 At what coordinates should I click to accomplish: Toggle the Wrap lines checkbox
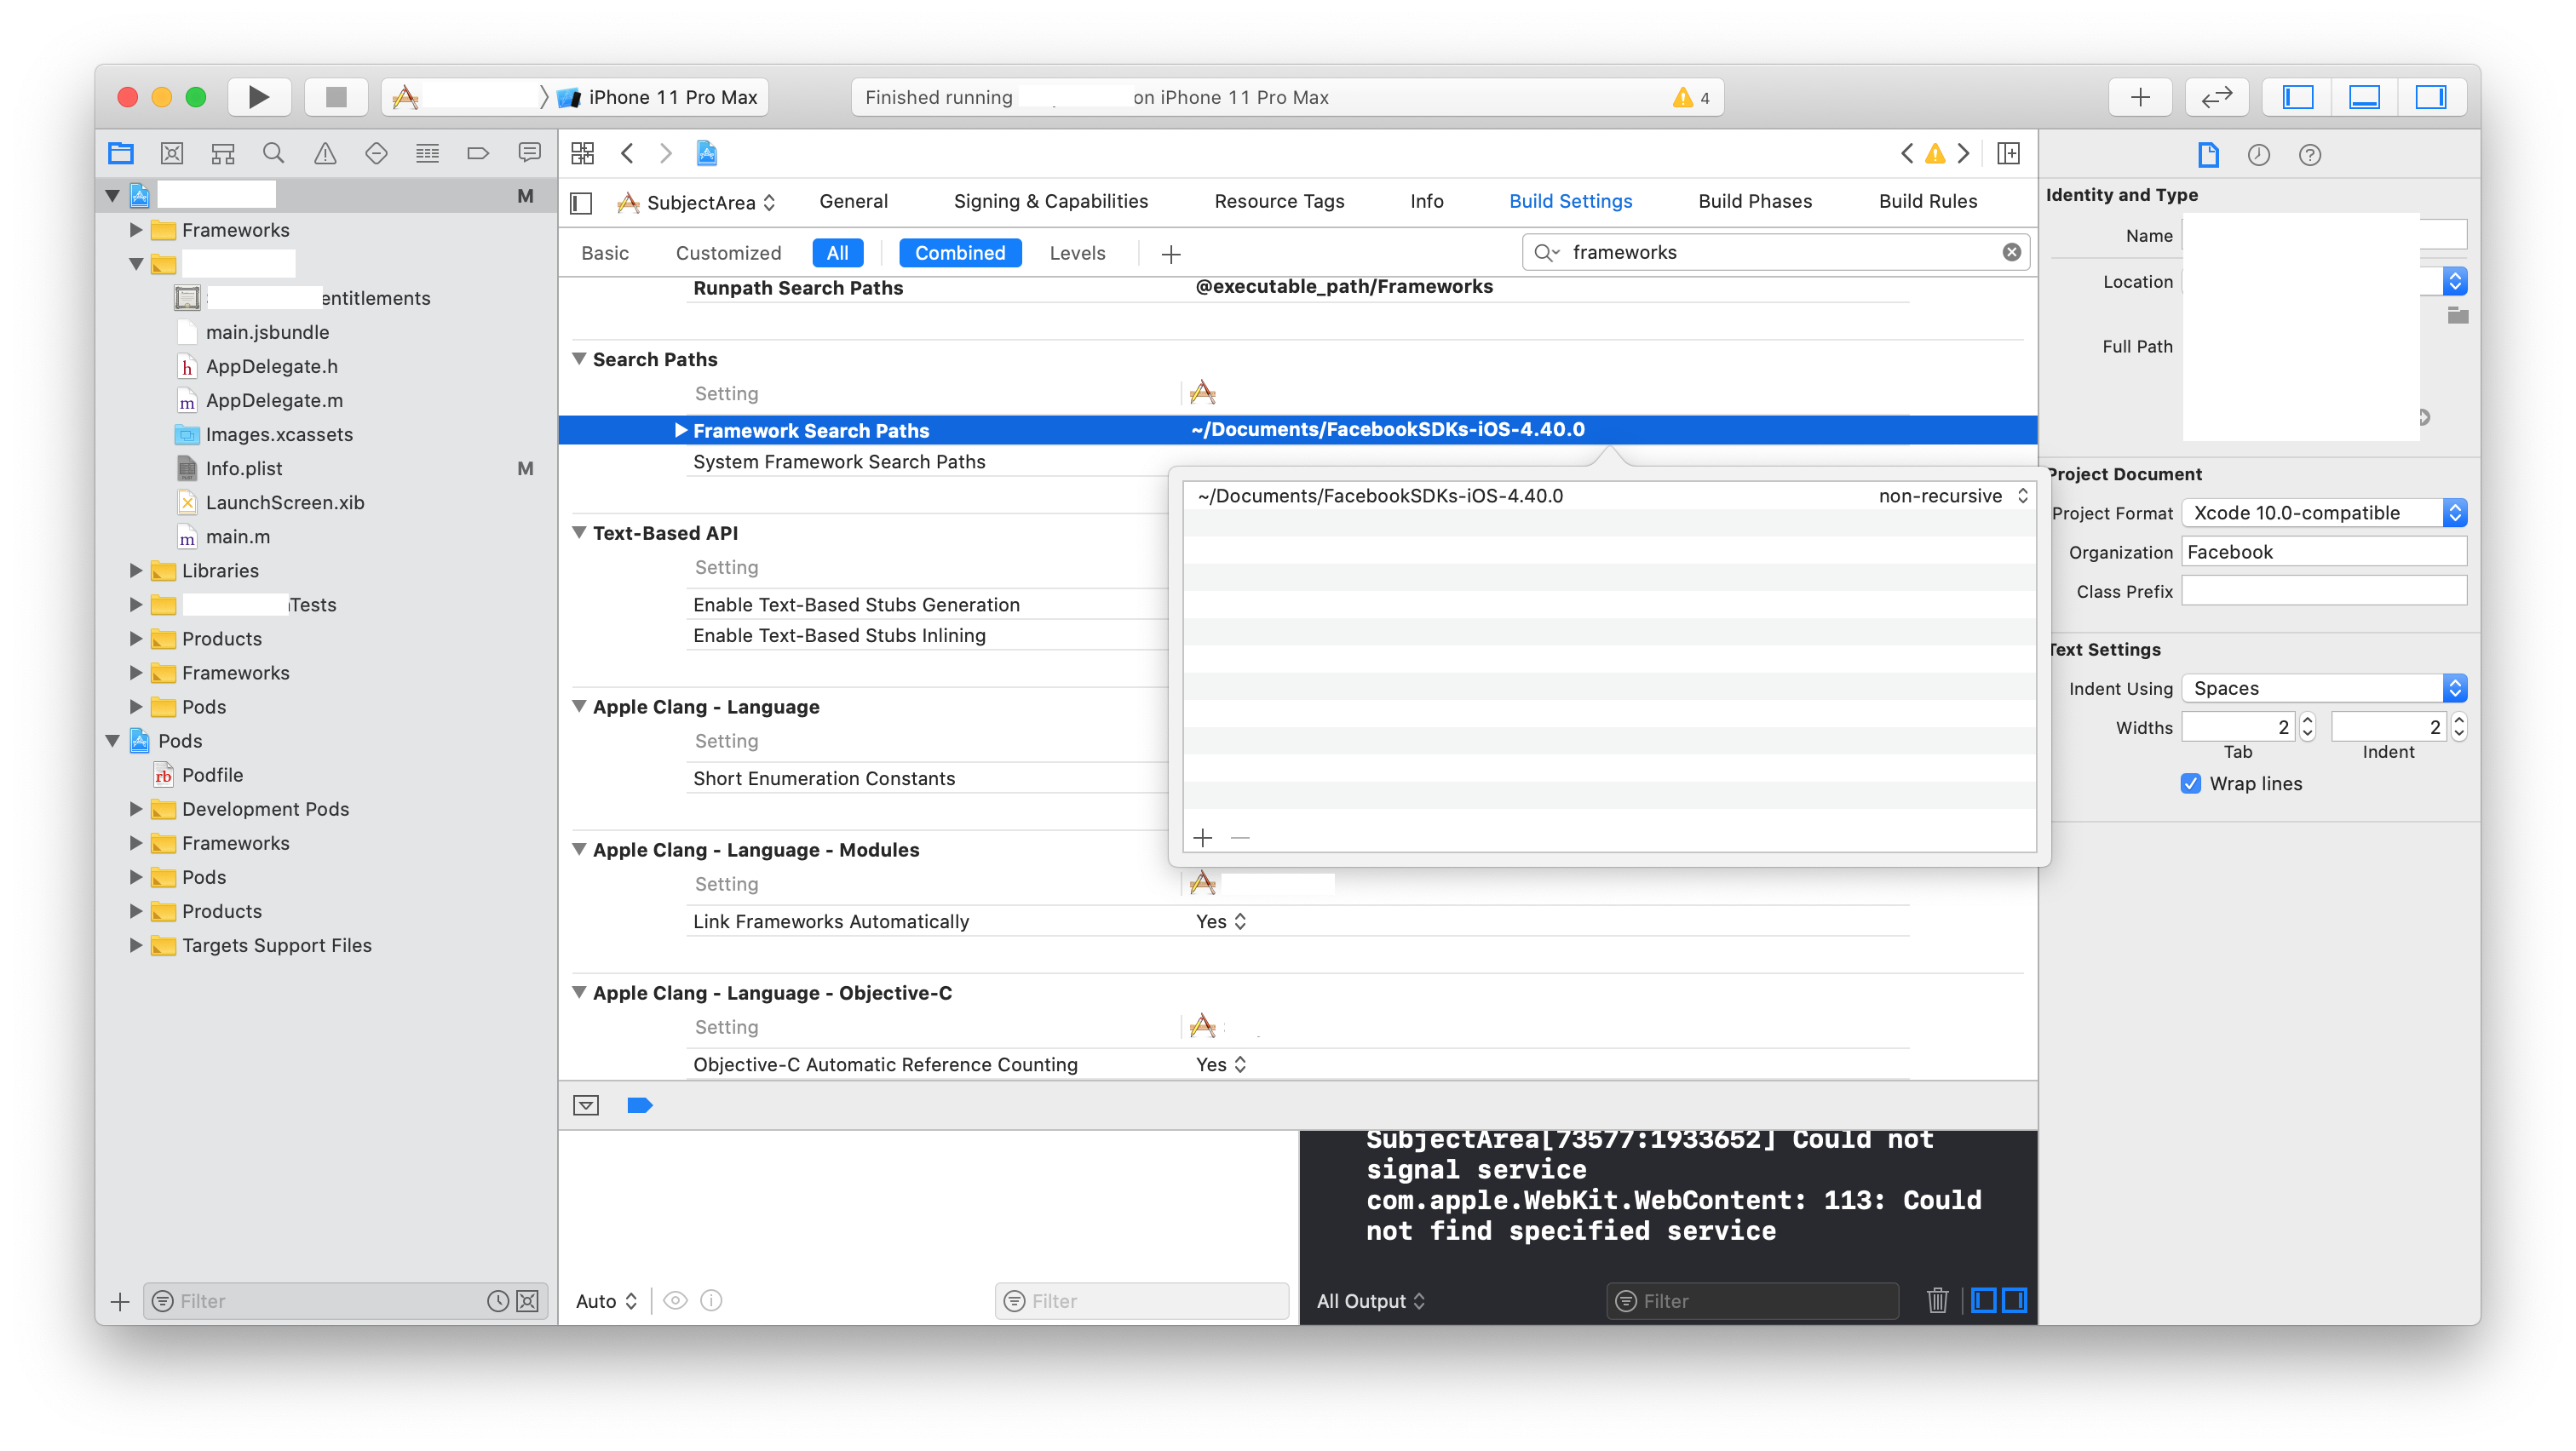pyautogui.click(x=2191, y=783)
